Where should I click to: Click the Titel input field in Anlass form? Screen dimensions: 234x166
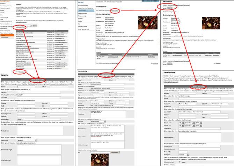(x=199, y=99)
